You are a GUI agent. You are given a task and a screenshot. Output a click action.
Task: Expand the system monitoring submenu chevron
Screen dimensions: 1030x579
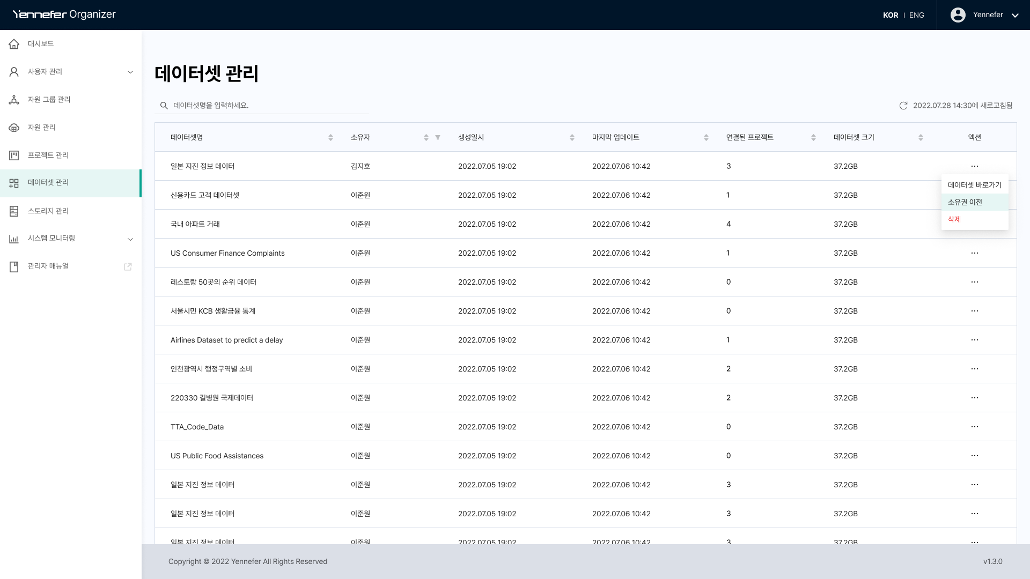tap(130, 239)
